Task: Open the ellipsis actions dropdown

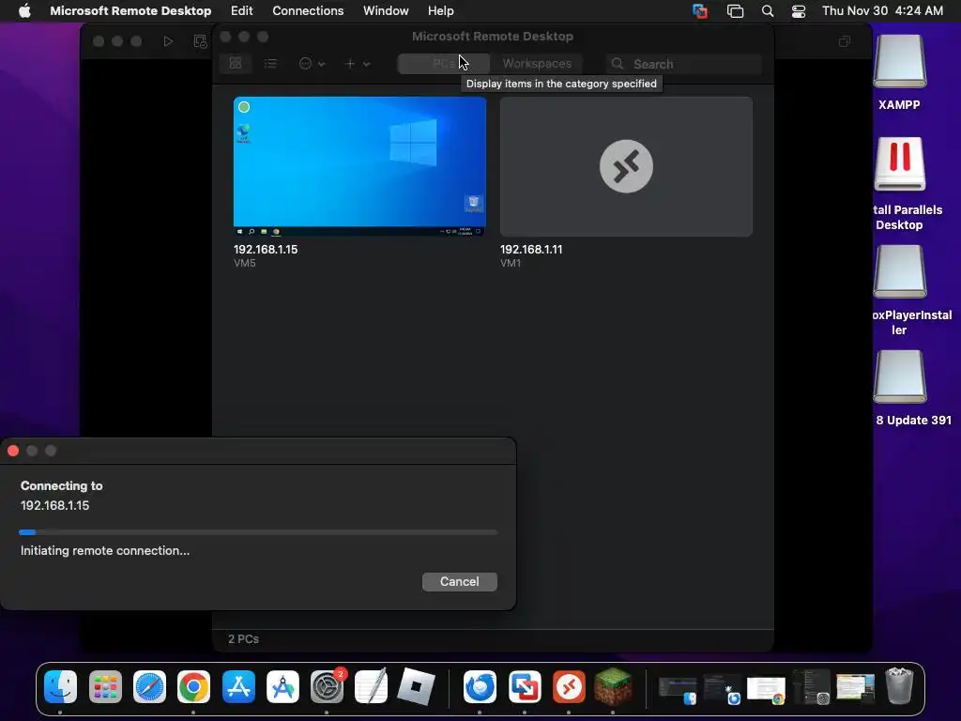Action: (x=312, y=63)
